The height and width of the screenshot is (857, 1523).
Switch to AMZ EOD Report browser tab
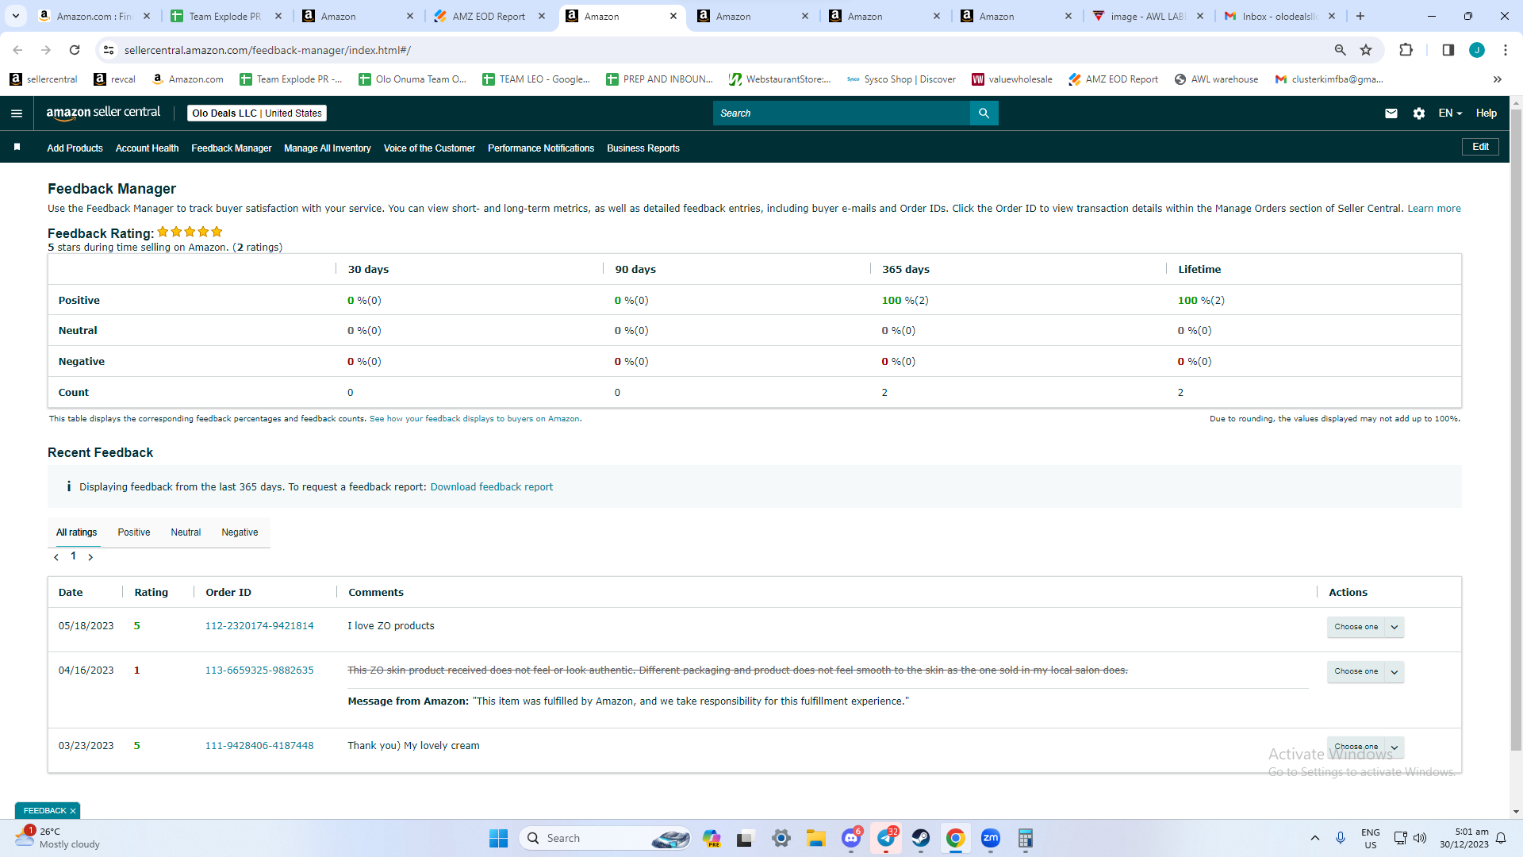489,16
